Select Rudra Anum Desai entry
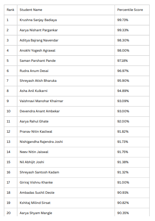The width and height of the screenshot is (155, 221). 34,71
